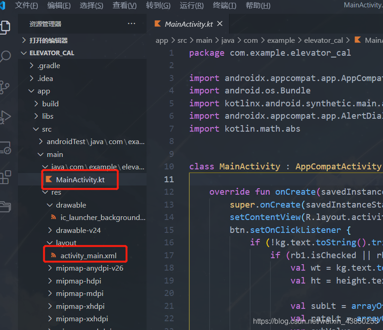Collapse the app folder
This screenshot has height=330, width=383.
pos(82,91)
